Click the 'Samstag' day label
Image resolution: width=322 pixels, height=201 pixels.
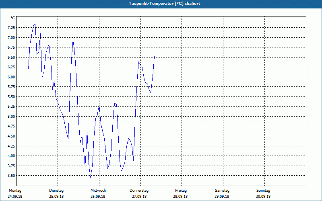pos(222,191)
